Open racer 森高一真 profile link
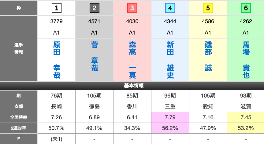This screenshot has width=264, height=144. click(x=132, y=60)
